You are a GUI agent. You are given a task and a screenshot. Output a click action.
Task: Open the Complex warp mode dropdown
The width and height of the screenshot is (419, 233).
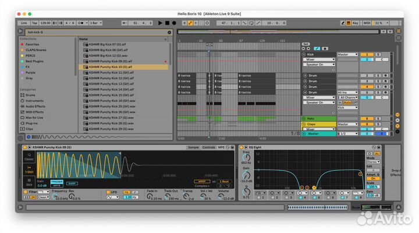[x=202, y=186]
